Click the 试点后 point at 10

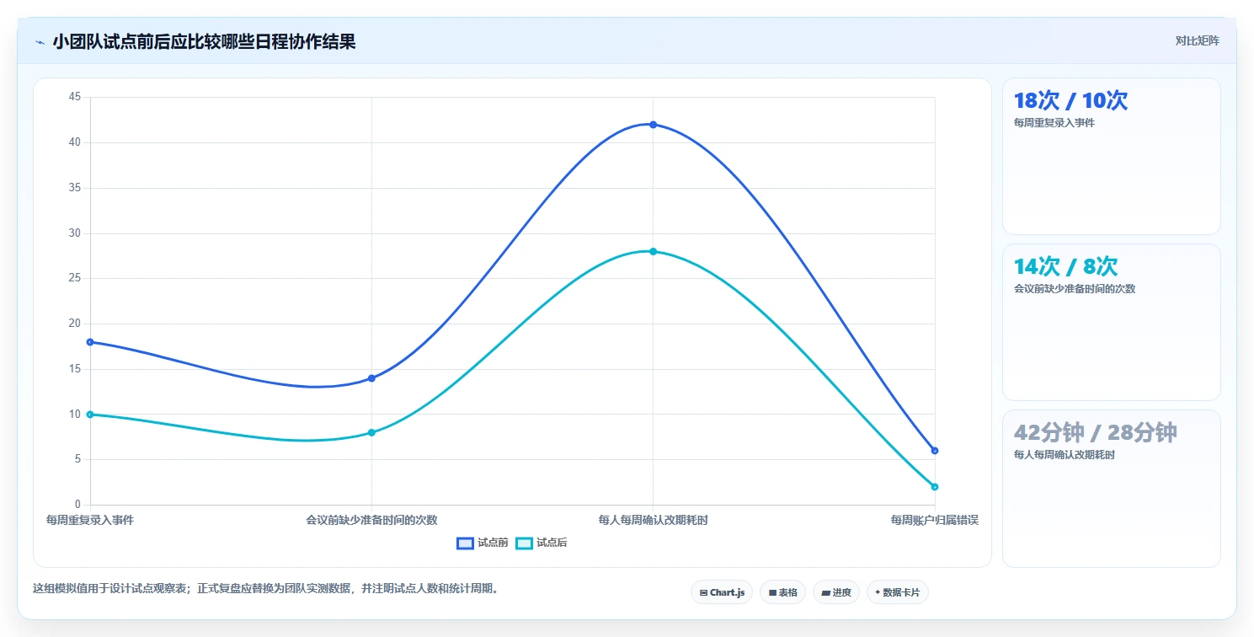point(90,415)
